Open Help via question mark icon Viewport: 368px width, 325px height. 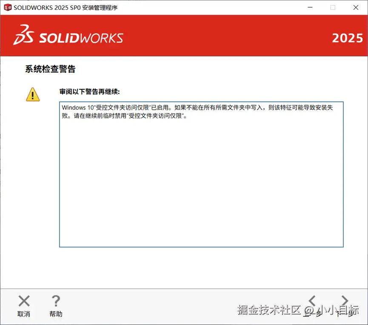tap(56, 301)
